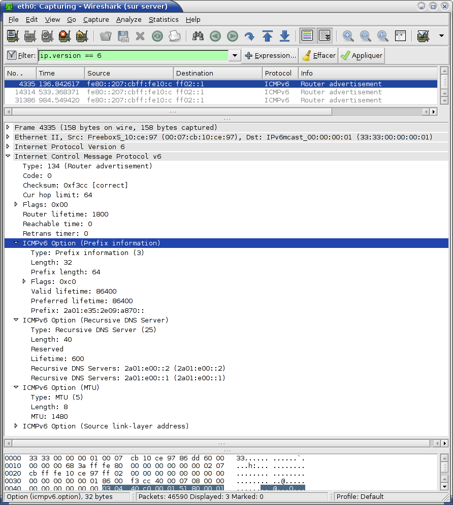Image resolution: width=453 pixels, height=505 pixels.
Task: Open the Go menu
Action: [x=71, y=20]
